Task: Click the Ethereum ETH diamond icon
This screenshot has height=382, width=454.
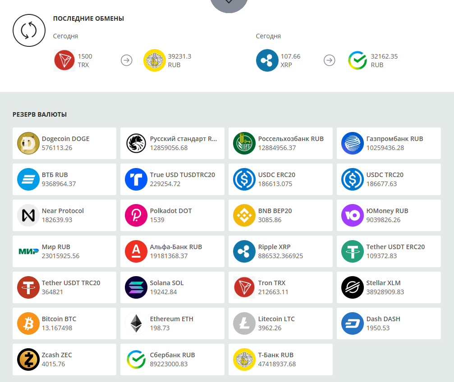Action: tap(136, 323)
